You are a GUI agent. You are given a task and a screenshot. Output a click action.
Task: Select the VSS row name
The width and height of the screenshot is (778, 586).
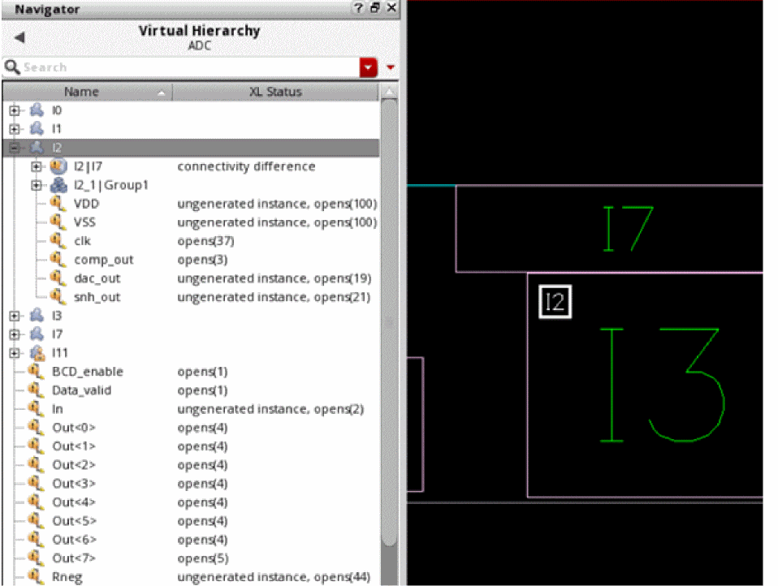[x=84, y=222]
